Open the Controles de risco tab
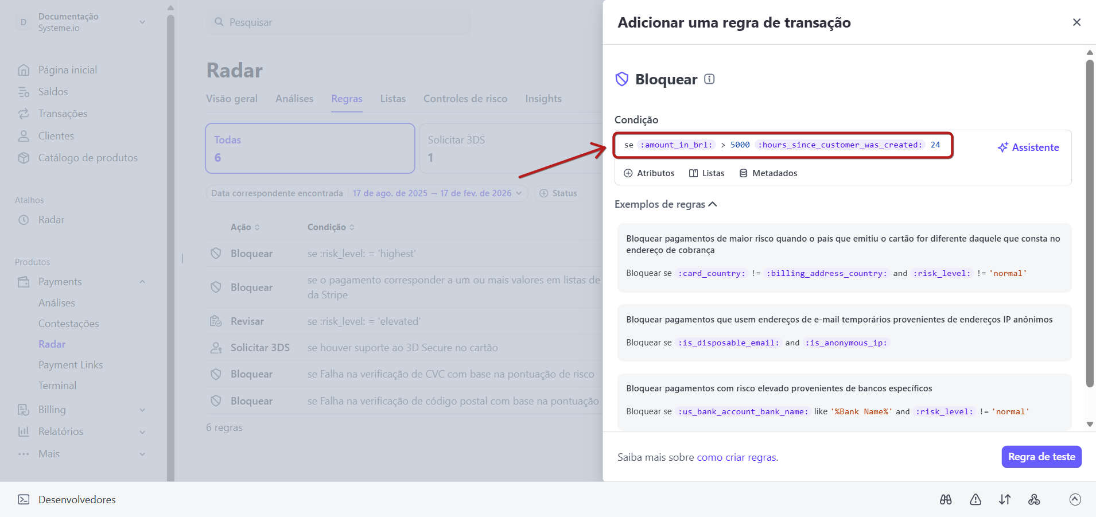 pyautogui.click(x=465, y=99)
